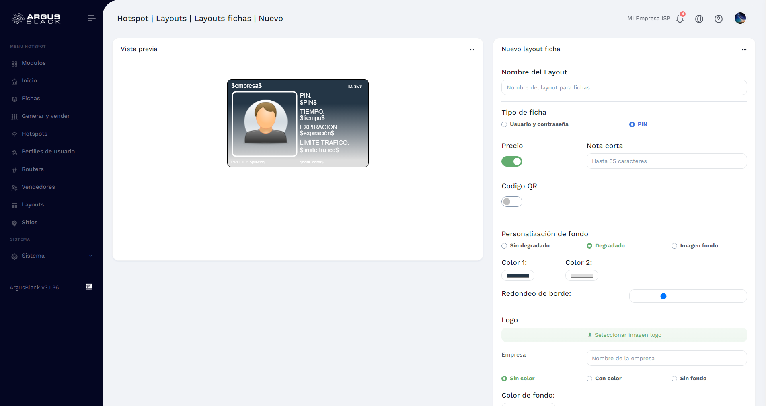Open Routers in the sidebar

[x=33, y=169]
